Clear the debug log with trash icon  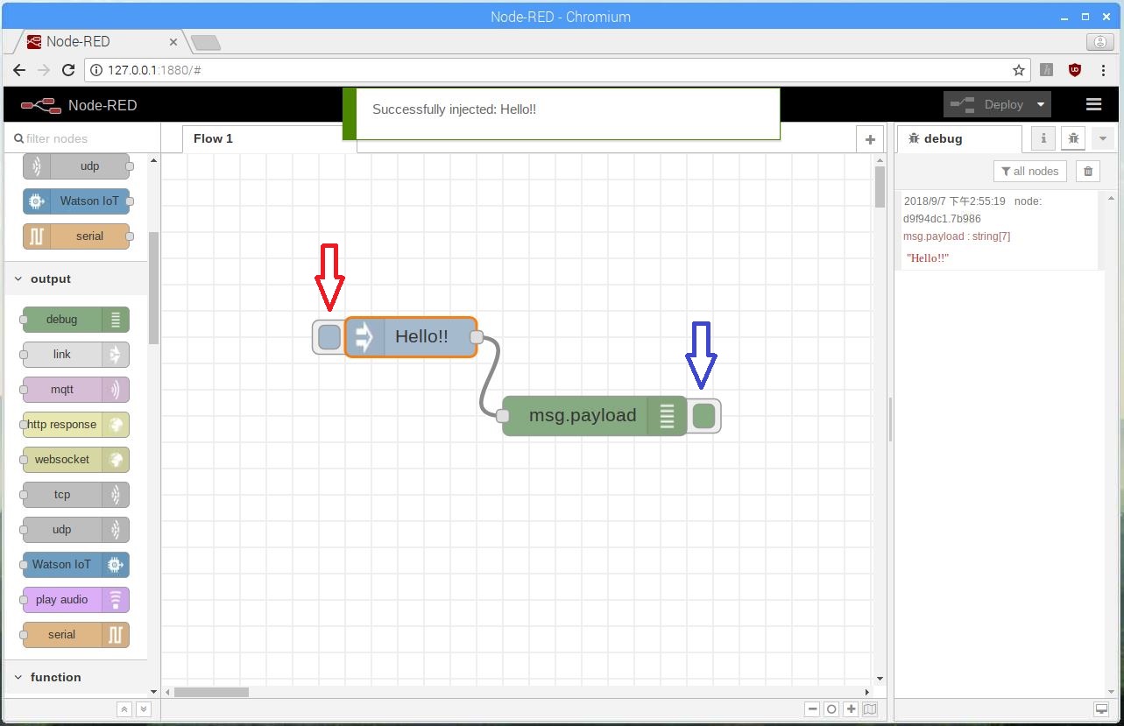1088,172
